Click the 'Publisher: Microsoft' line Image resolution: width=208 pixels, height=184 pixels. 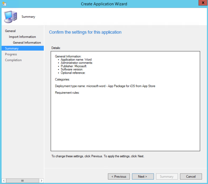(73, 66)
